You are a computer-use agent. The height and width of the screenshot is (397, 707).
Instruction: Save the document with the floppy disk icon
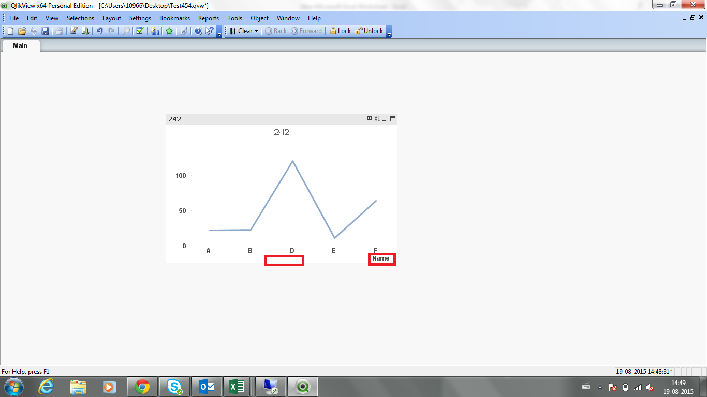(45, 31)
